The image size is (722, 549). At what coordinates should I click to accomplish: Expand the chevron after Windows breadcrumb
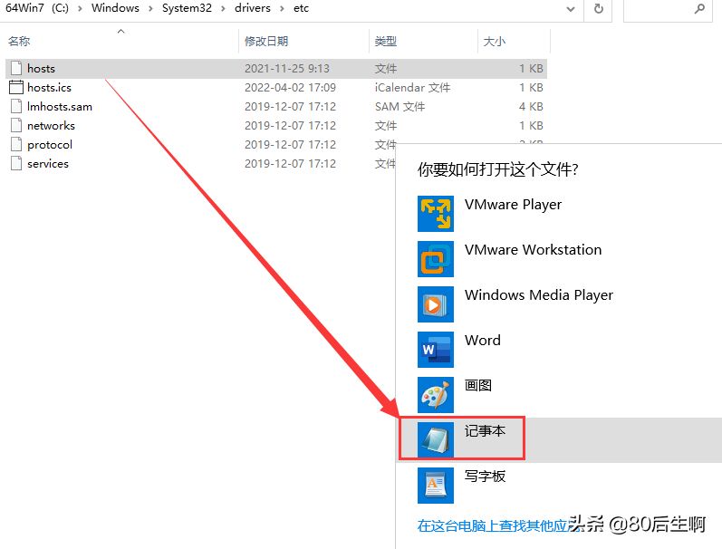(150, 8)
